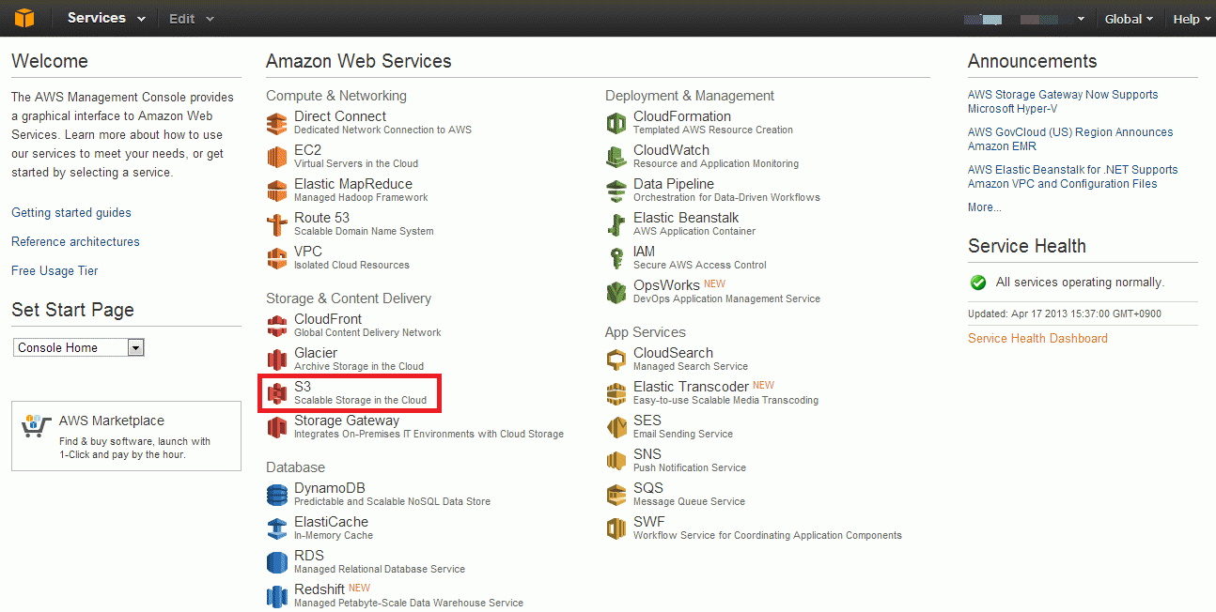Open the Free Usage Tier link

click(x=55, y=271)
